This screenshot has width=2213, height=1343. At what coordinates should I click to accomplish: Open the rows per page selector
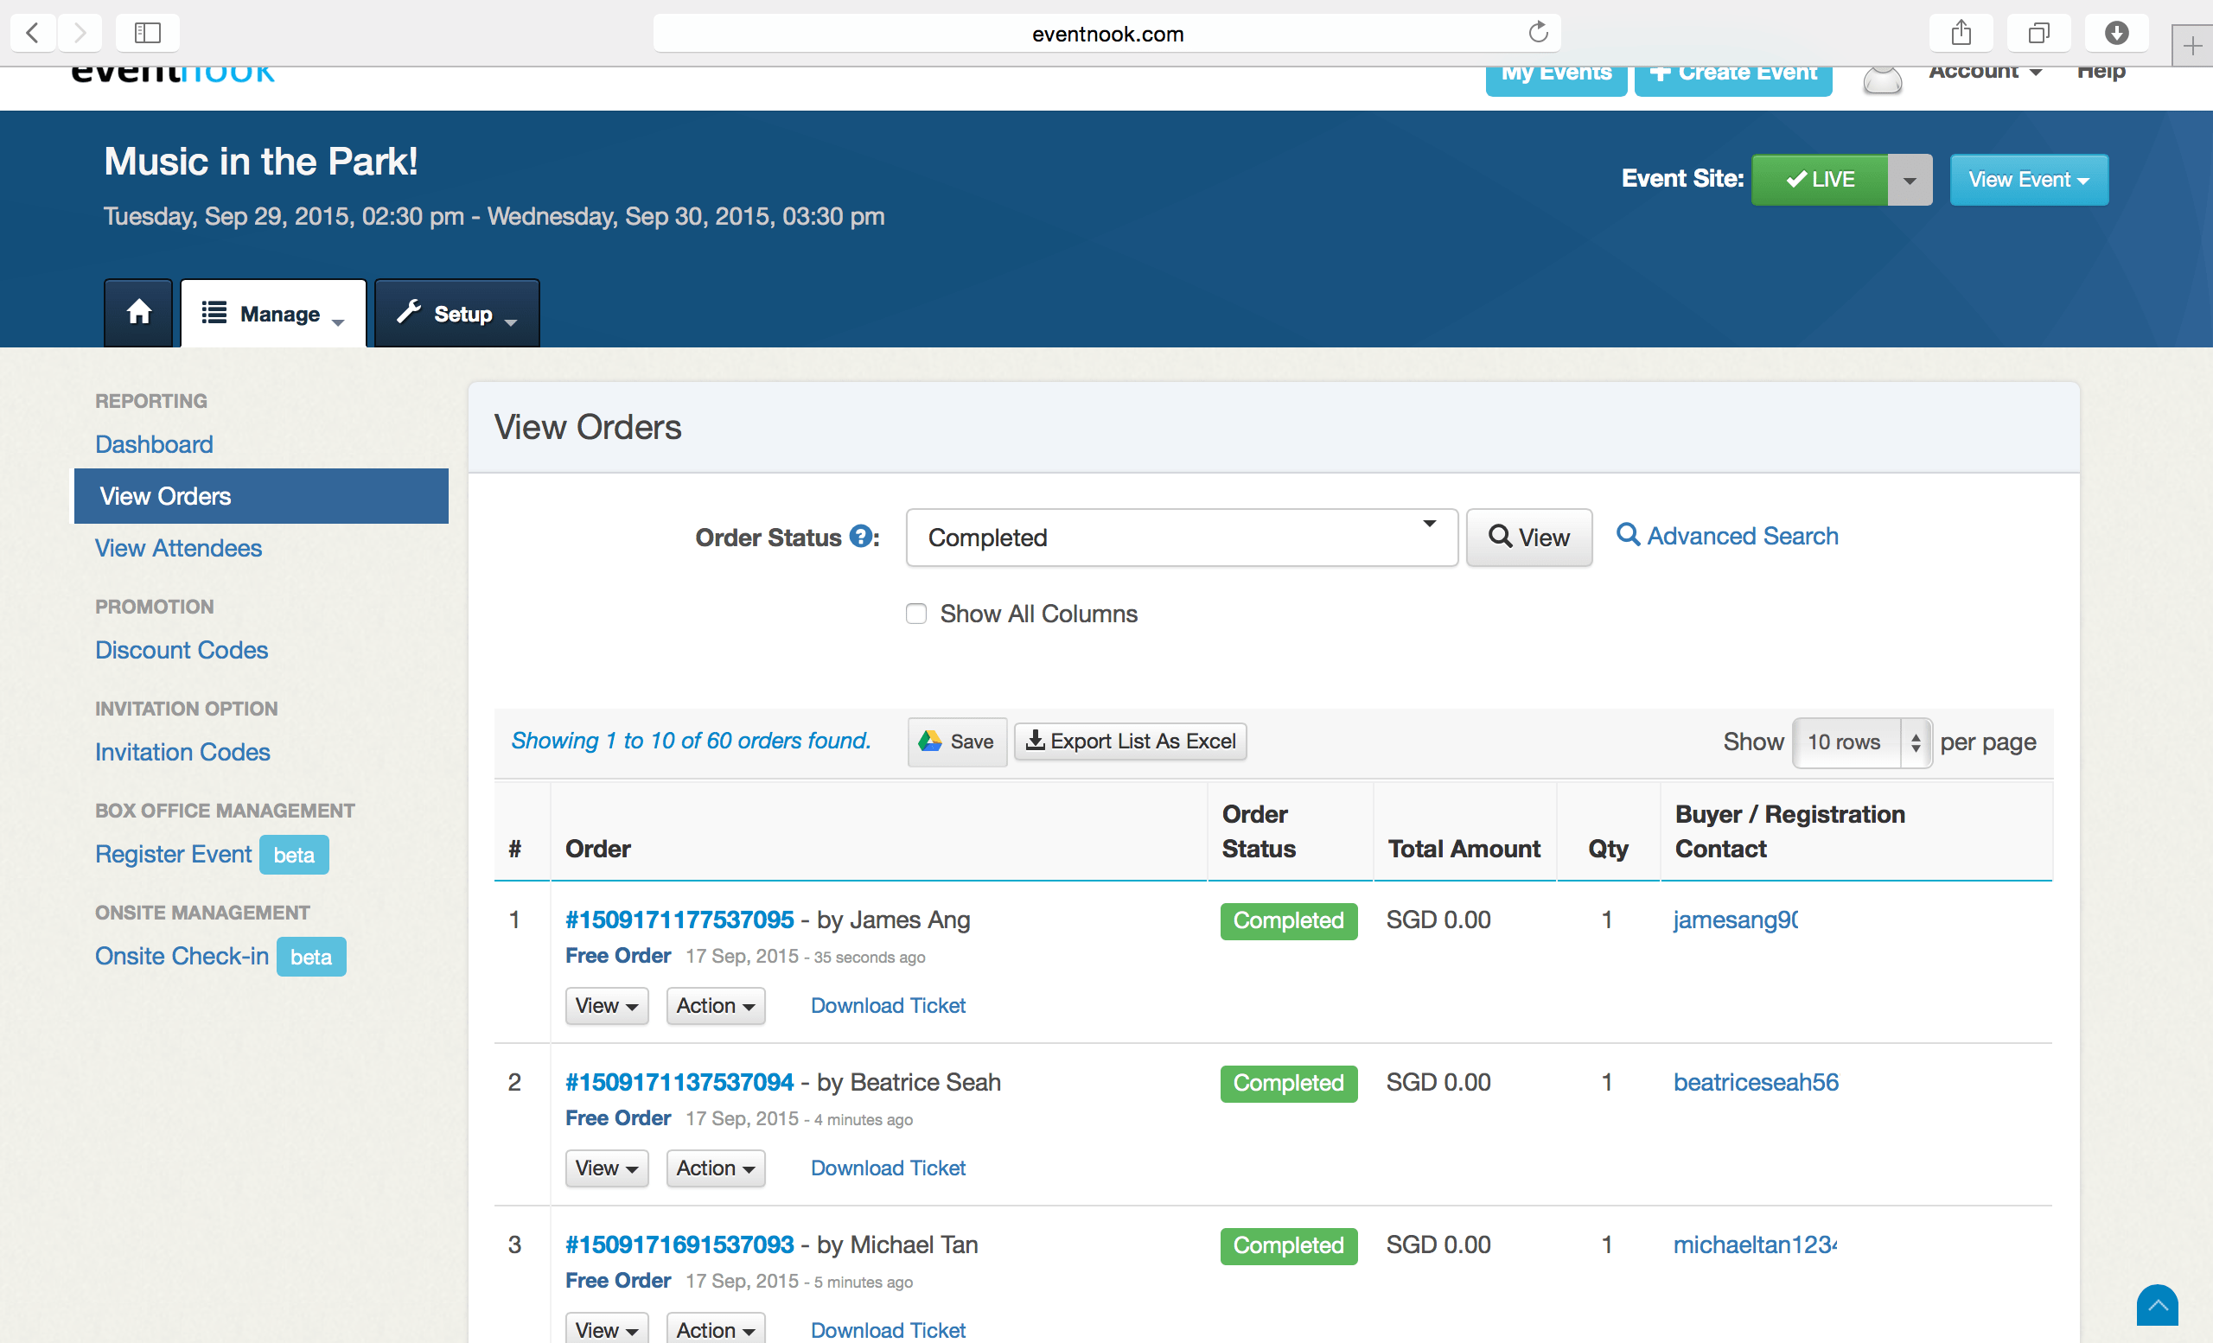tap(1862, 742)
